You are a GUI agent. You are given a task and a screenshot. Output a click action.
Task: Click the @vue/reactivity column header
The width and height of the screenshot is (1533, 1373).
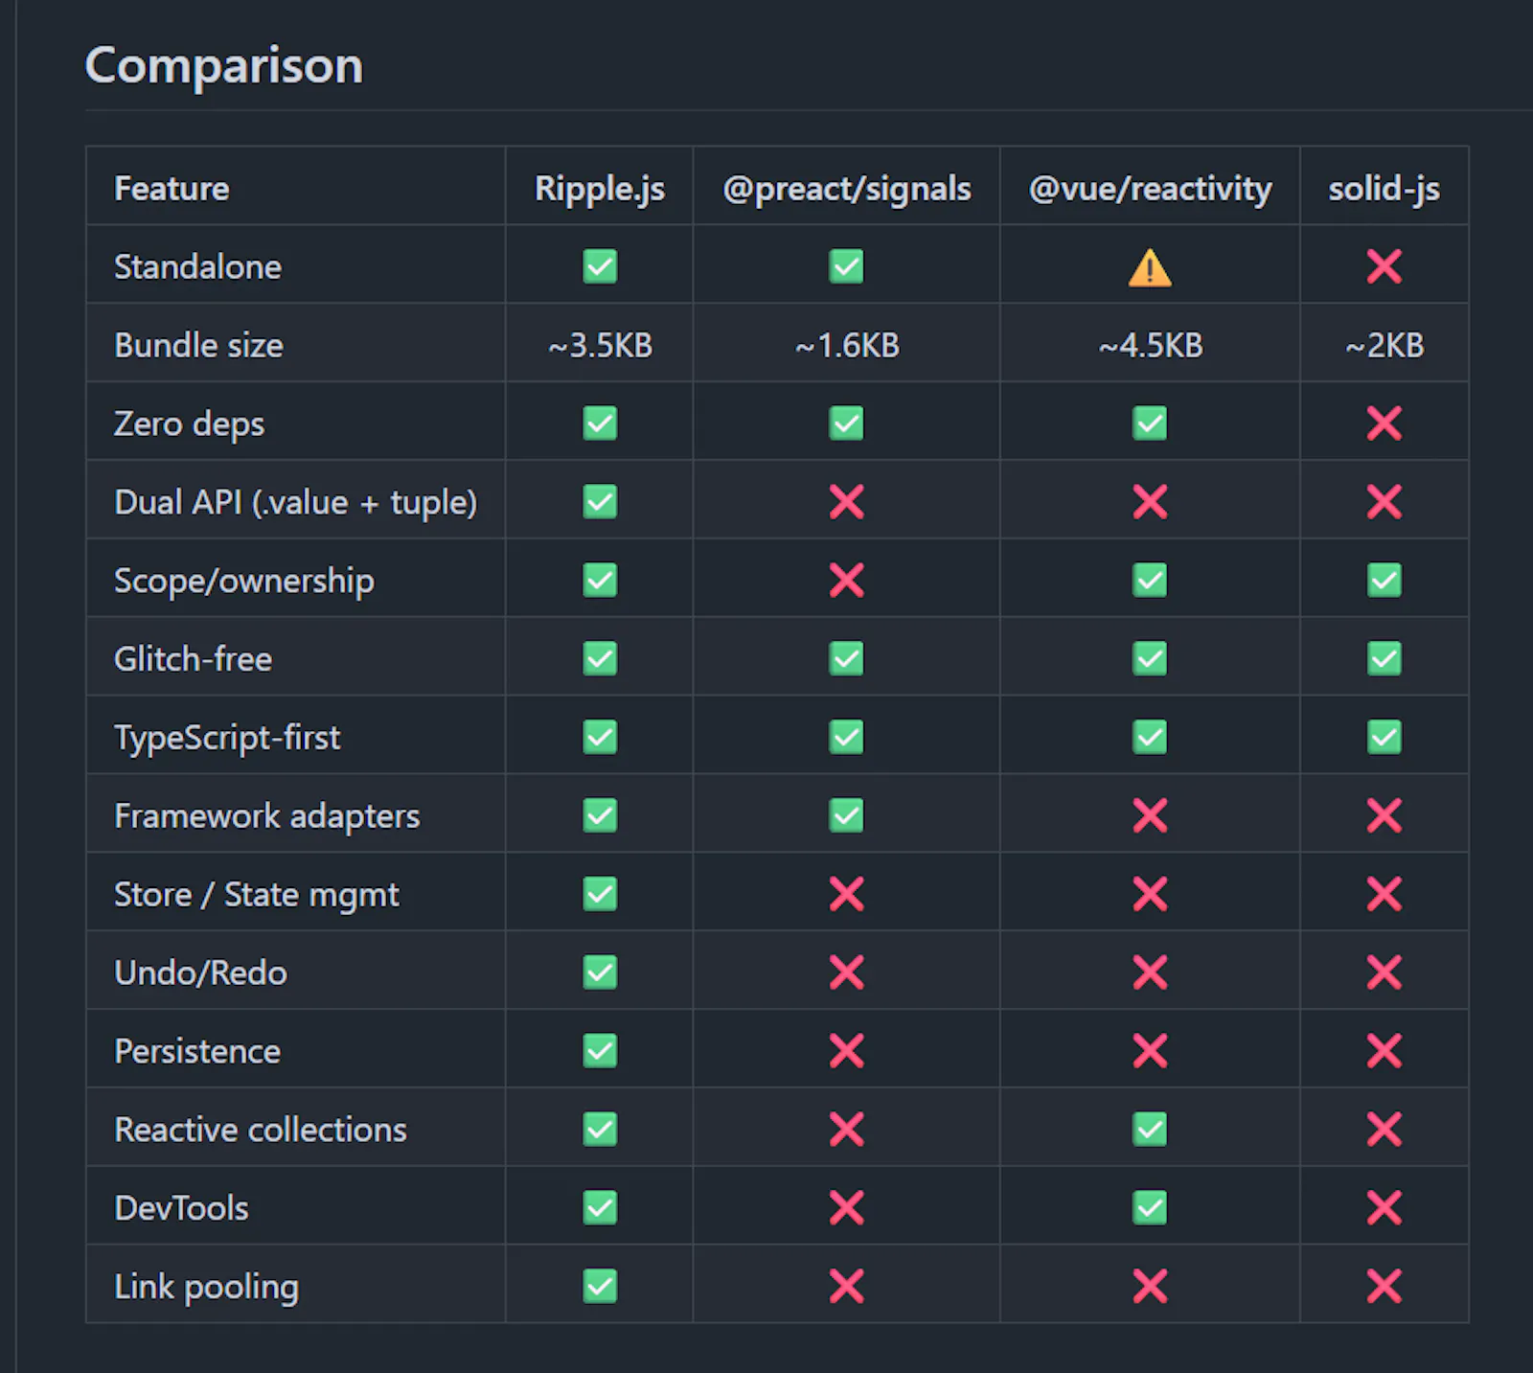(x=1150, y=189)
